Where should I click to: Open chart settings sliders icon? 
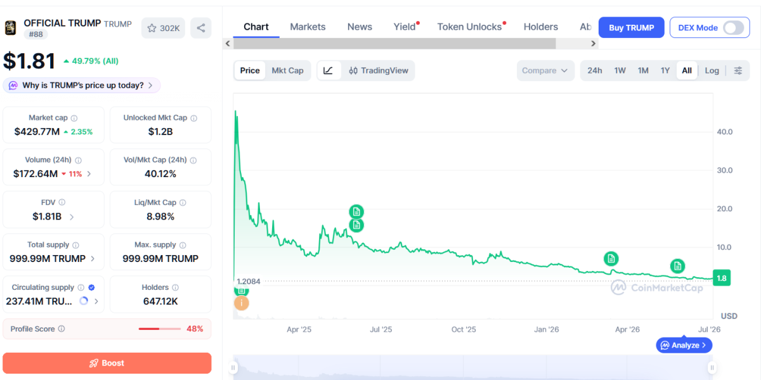[x=738, y=70]
